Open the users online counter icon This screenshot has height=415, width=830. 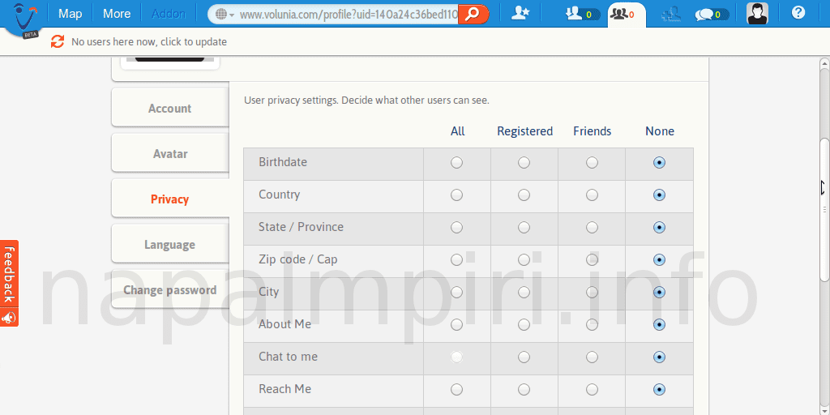coord(583,14)
